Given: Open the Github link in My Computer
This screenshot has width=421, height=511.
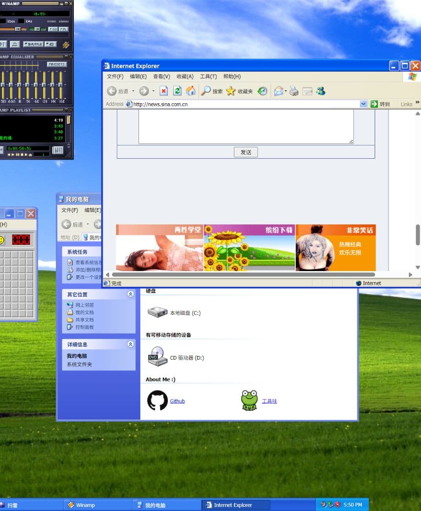Looking at the screenshot, I should pyautogui.click(x=177, y=401).
